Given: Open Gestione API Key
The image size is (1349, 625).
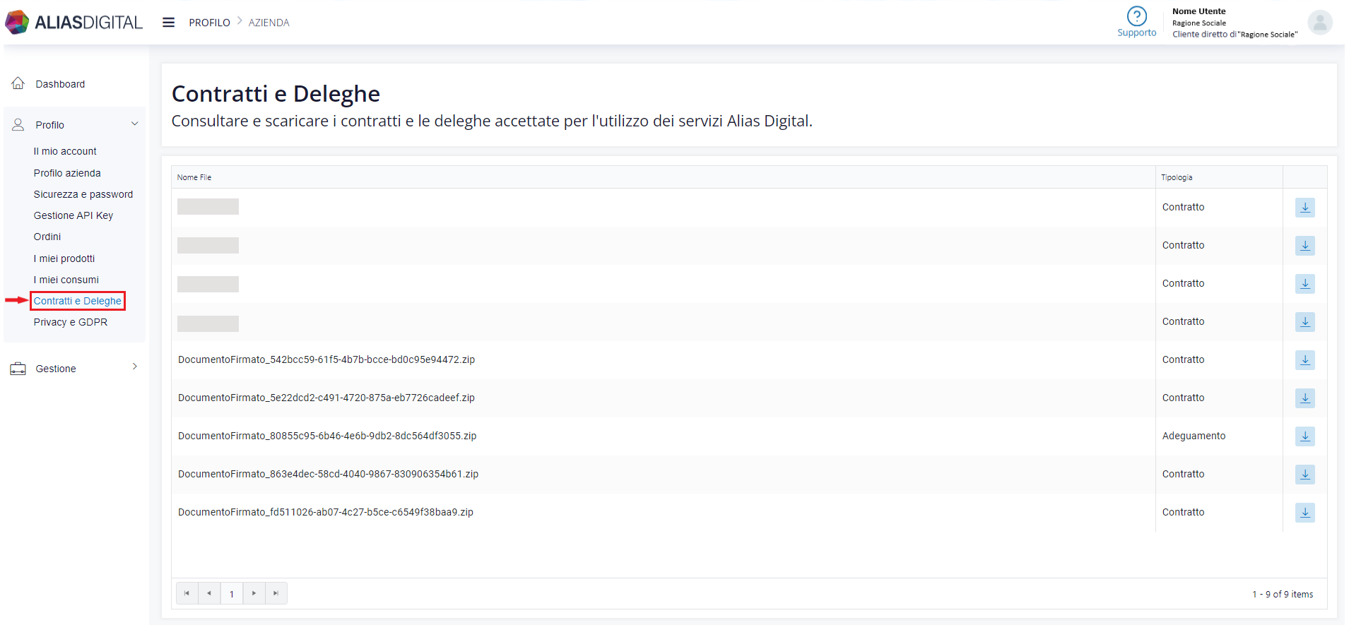Looking at the screenshot, I should click(73, 215).
